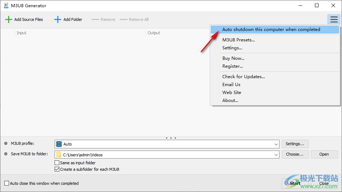Click the yellow folder icon in the save path

pos(59,155)
